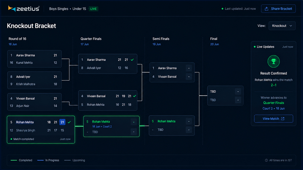Viewport: 303px width, 170px height.
Task: Click the Semi Finals column header
Action: (x=161, y=39)
